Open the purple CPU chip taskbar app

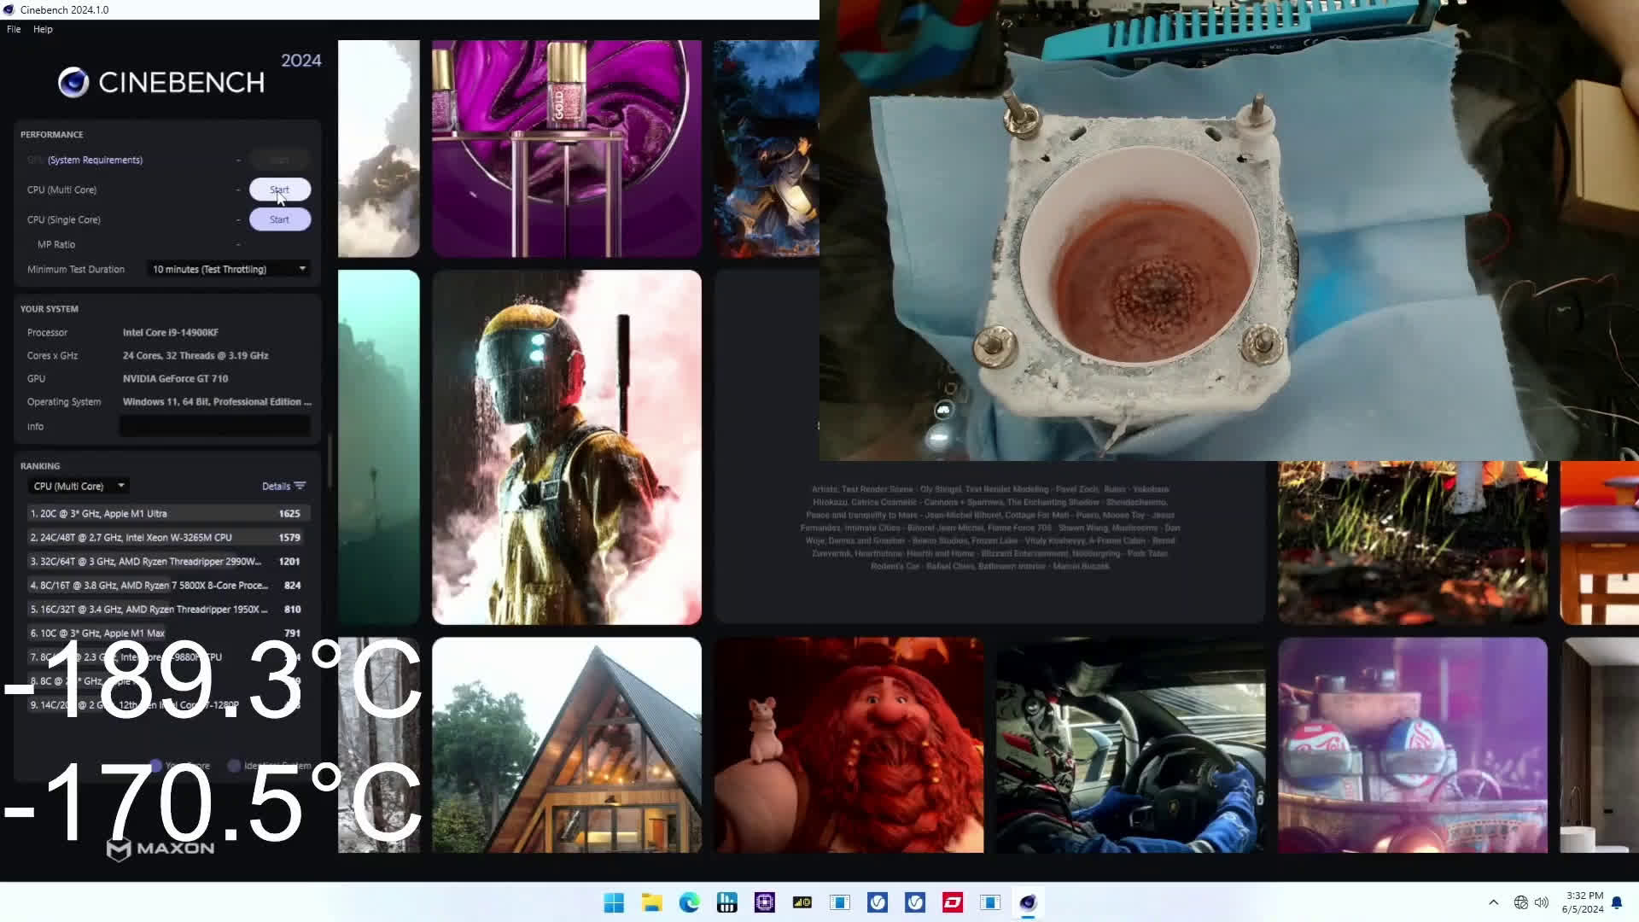coord(764,902)
